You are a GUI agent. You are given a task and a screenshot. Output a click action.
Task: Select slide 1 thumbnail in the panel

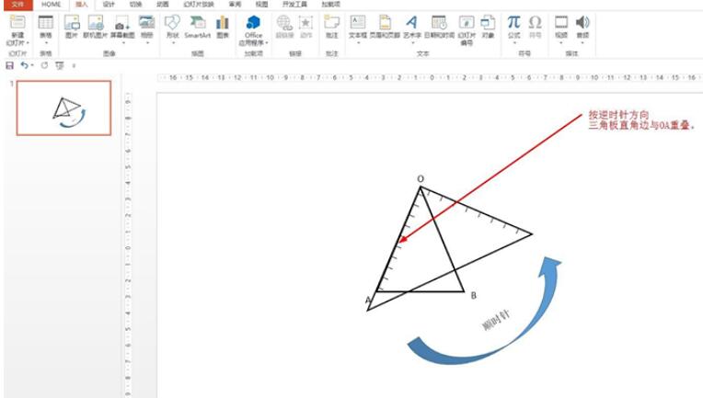click(63, 108)
